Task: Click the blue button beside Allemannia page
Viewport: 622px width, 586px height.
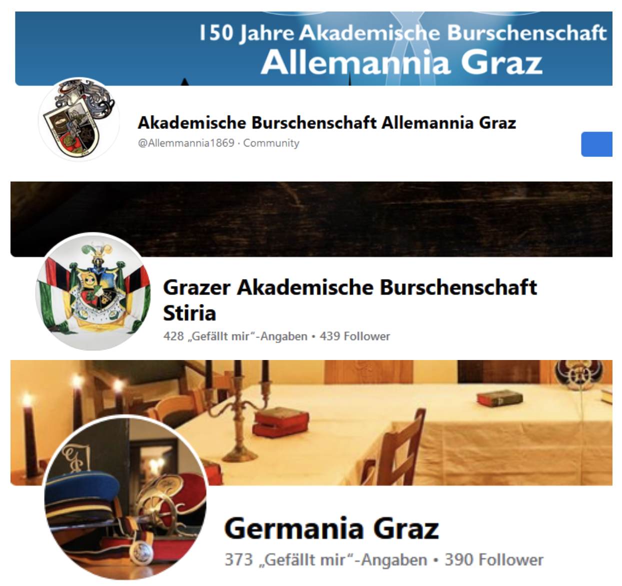Action: coord(596,144)
